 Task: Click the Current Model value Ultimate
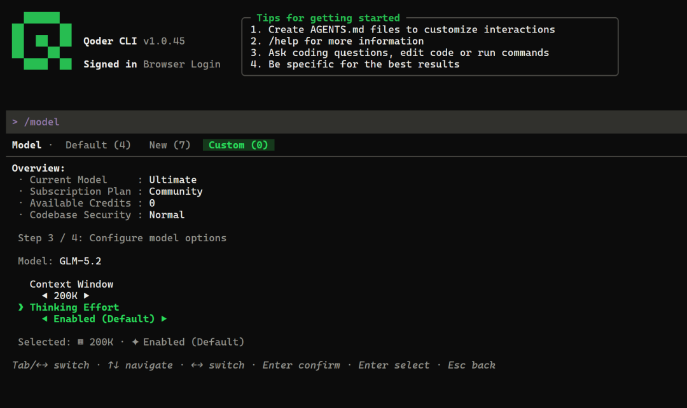point(172,179)
